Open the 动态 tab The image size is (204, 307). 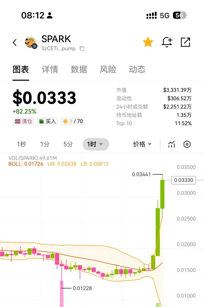137,69
